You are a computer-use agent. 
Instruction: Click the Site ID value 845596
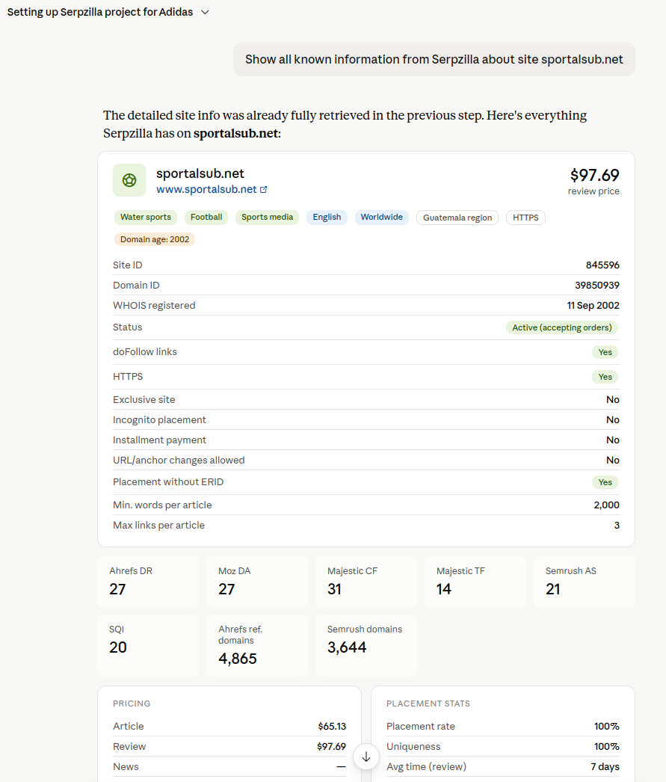coord(602,265)
